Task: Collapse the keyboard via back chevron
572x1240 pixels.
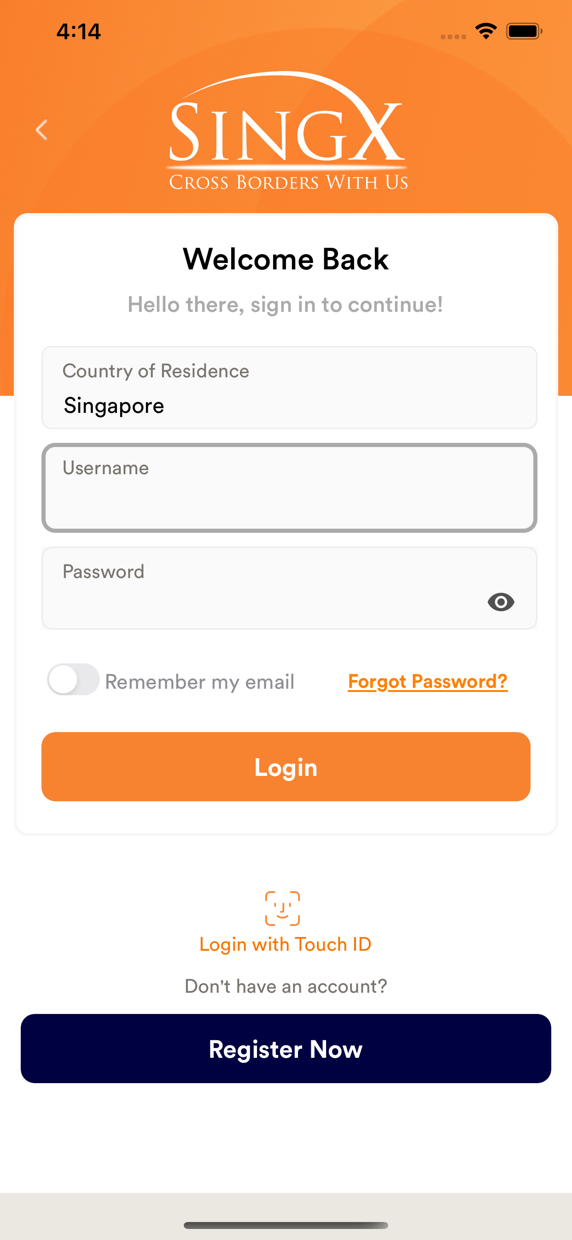Action: click(x=41, y=129)
